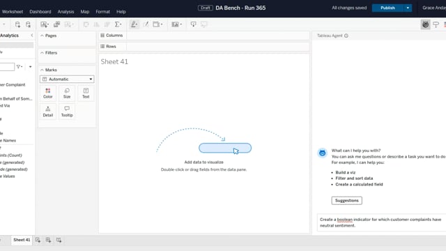Click the 'Names' field in data pane
Image resolution: width=446 pixels, height=251 pixels.
pyautogui.click(x=8, y=141)
